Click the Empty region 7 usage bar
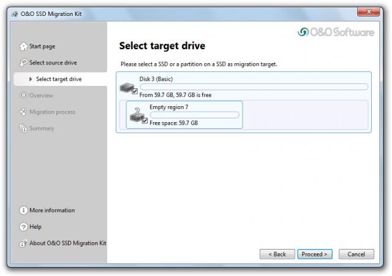The image size is (392, 276). (195, 115)
